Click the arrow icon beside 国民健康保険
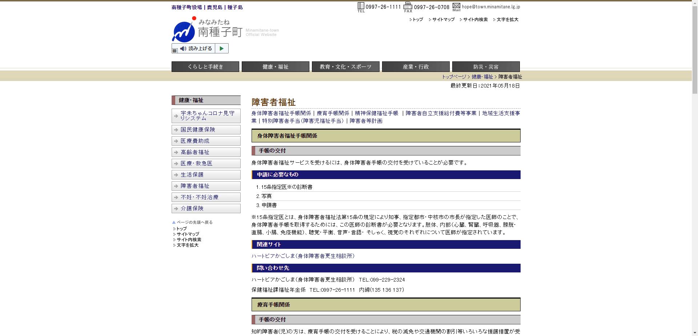This screenshot has width=698, height=336. point(177,130)
